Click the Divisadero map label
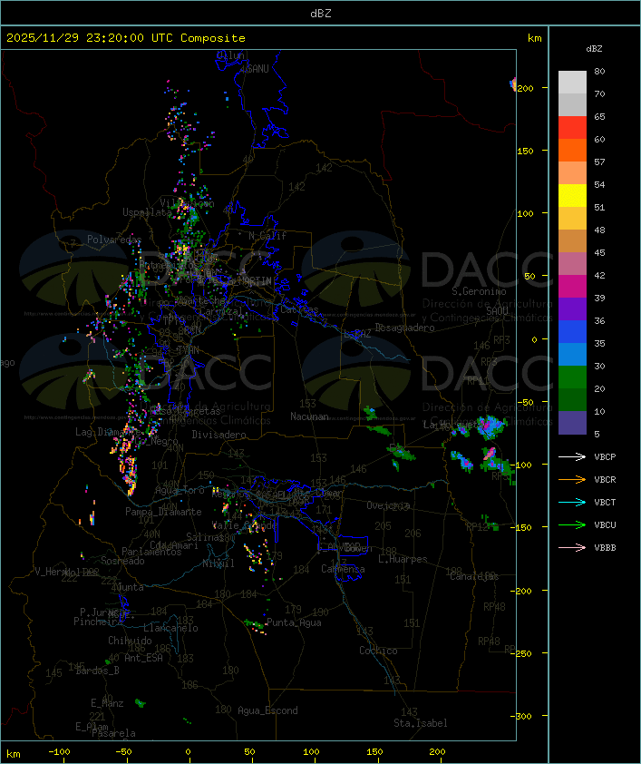This screenshot has height=764, width=641. point(219,434)
